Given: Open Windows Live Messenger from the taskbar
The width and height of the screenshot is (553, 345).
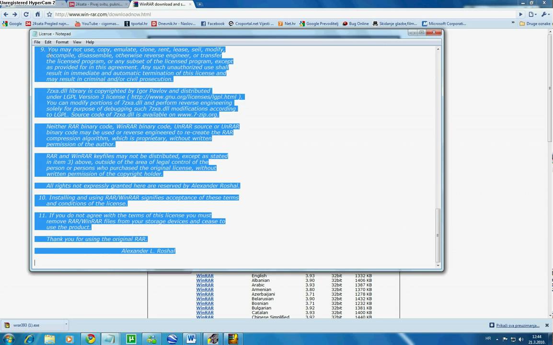Looking at the screenshot, I should (x=151, y=339).
